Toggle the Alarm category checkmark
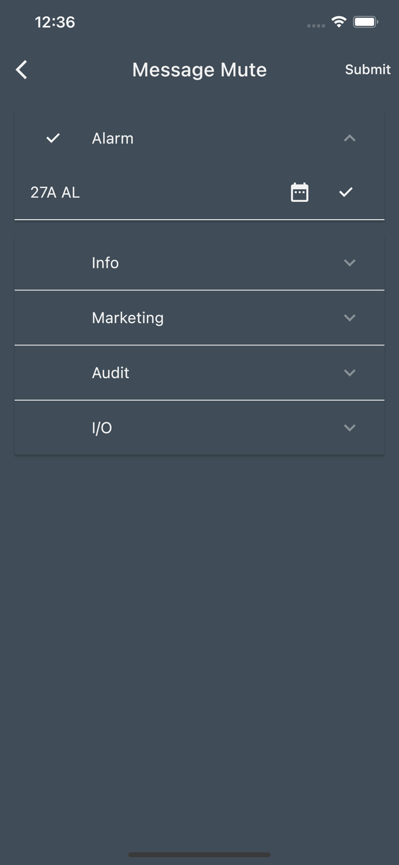The image size is (399, 865). click(53, 138)
